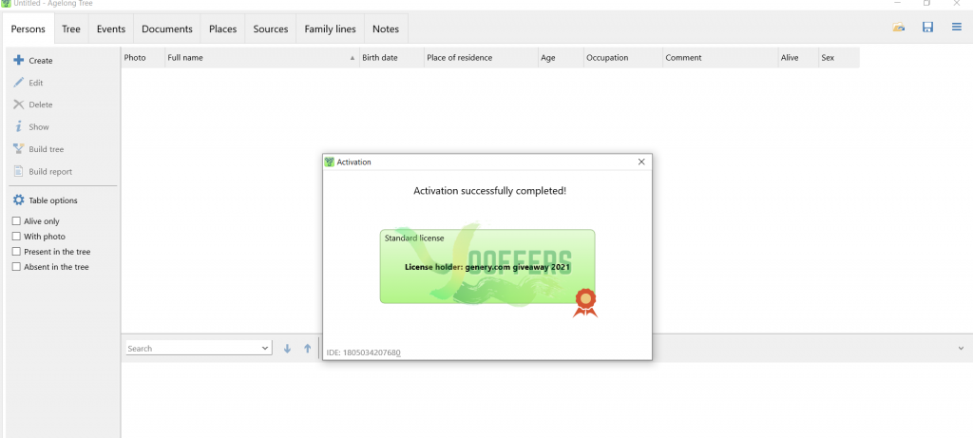973x438 pixels.
Task: Click the Edit pencil icon
Action: point(19,83)
